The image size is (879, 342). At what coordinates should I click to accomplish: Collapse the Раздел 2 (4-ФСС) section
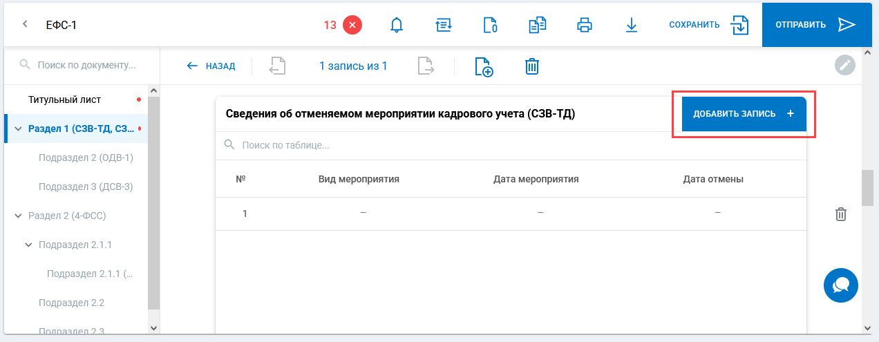(18, 216)
